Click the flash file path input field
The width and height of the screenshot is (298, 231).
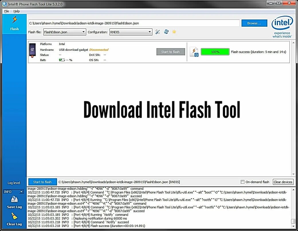(x=134, y=23)
